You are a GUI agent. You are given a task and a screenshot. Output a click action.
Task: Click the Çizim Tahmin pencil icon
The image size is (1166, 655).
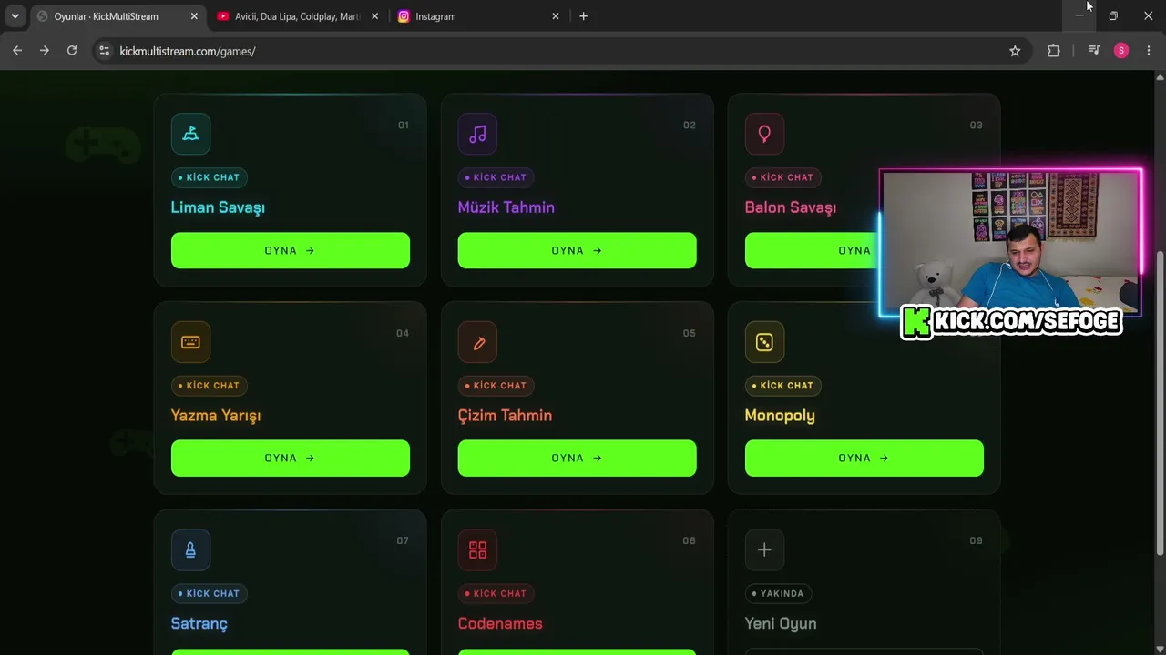pyautogui.click(x=477, y=342)
